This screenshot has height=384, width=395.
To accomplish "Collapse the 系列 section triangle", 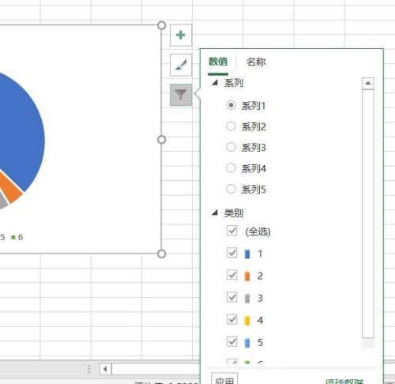I will point(215,83).
